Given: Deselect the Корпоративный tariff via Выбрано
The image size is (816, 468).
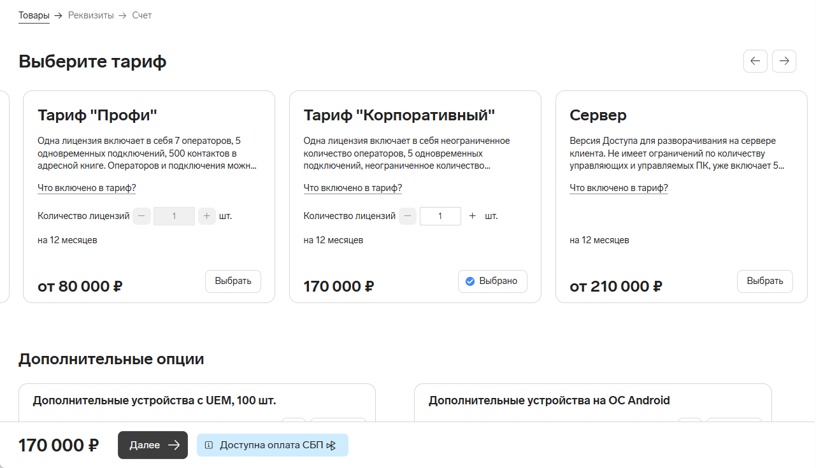Looking at the screenshot, I should pyautogui.click(x=492, y=281).
